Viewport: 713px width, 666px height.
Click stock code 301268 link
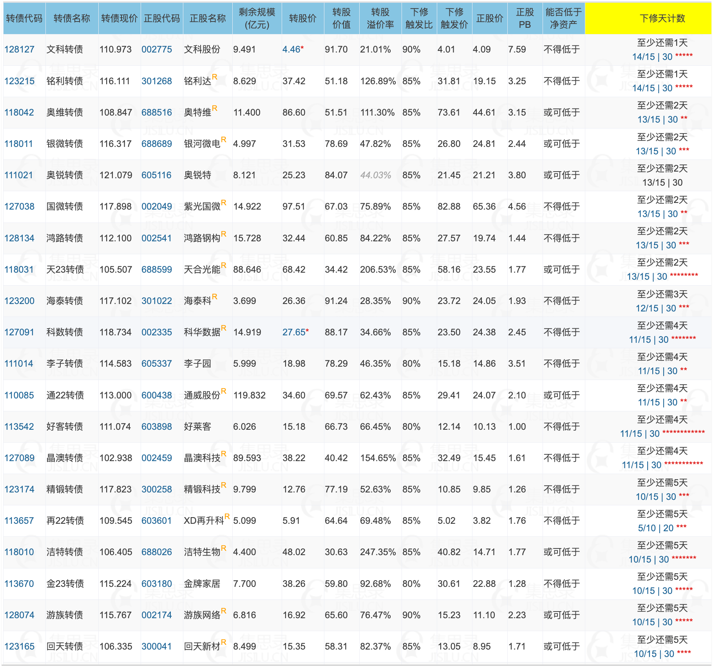[x=156, y=81]
